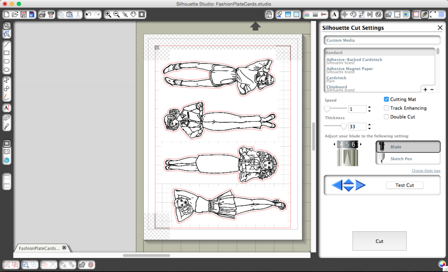Uncheck the Cutting Mat checkbox
This screenshot has height=272, width=448.
pos(386,99)
